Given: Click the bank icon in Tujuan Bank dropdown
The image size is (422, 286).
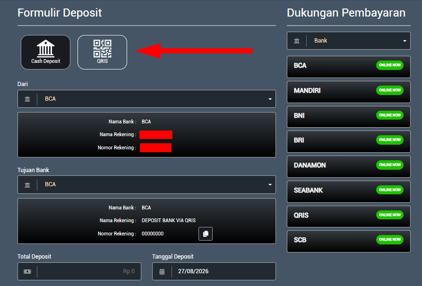Looking at the screenshot, I should point(27,185).
